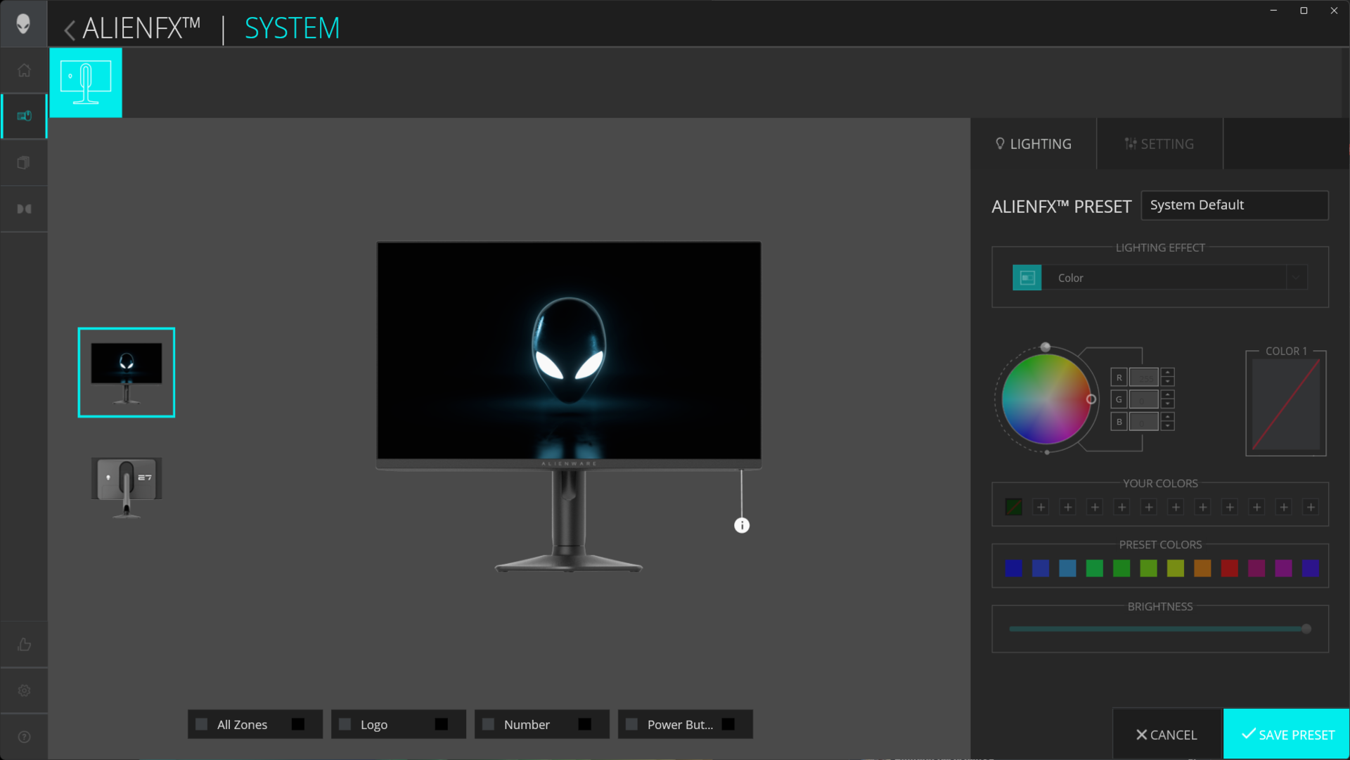
Task: Select the monitor rear view thumbnail
Action: pos(127,487)
